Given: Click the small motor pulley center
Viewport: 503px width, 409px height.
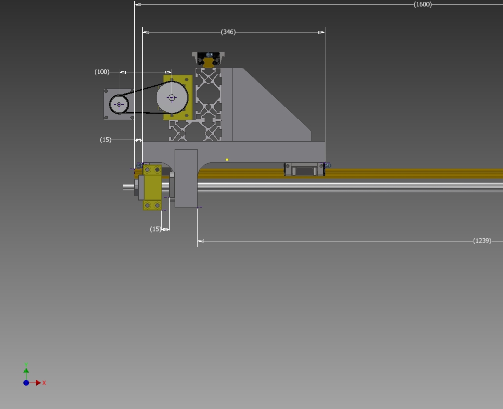Looking at the screenshot, I should click(x=119, y=105).
